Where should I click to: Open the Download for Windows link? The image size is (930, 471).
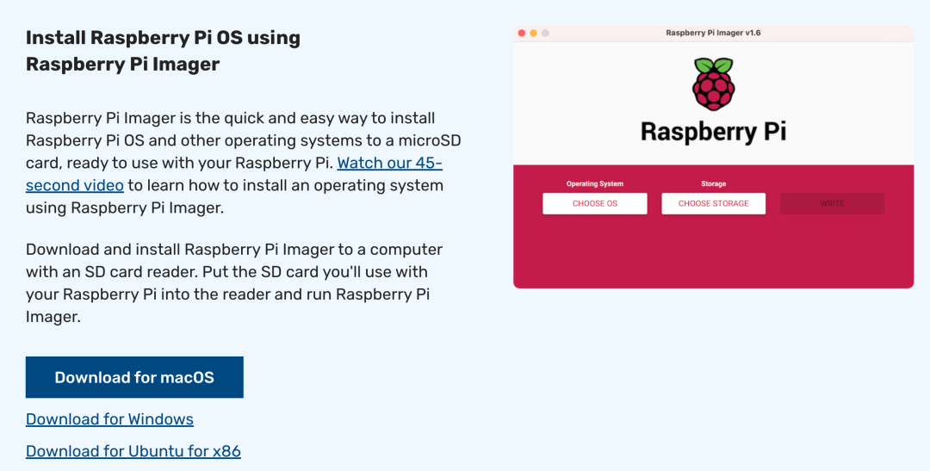[x=109, y=418]
